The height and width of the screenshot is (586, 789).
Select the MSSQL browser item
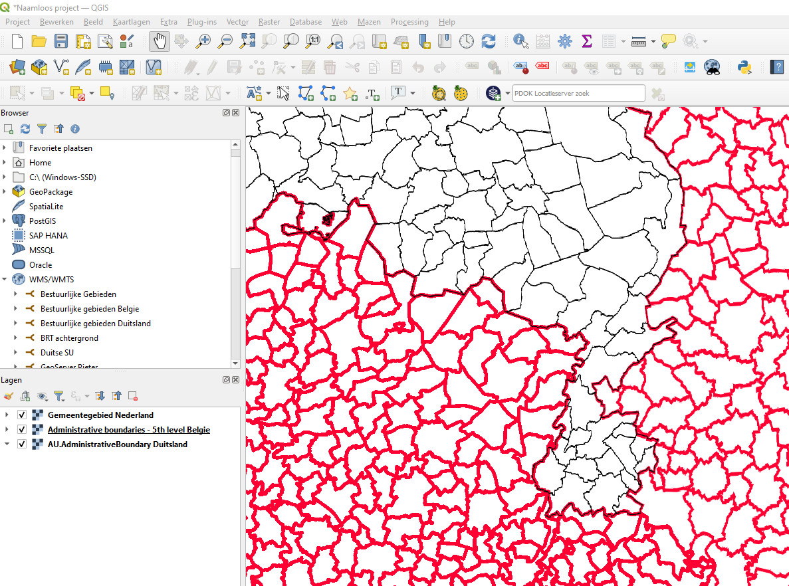pos(42,250)
